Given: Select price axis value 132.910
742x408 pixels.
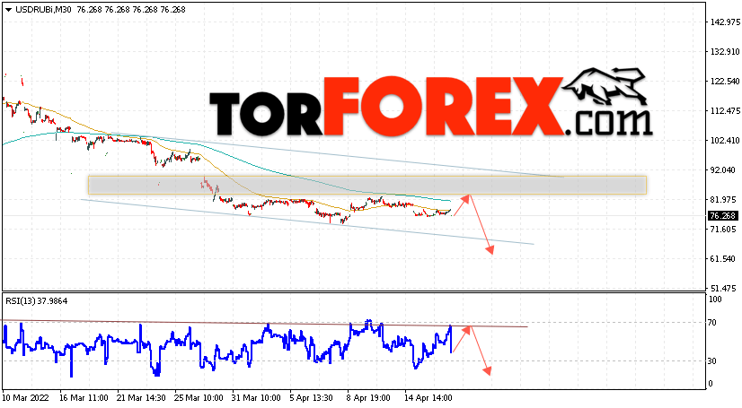Looking at the screenshot, I should 725,51.
